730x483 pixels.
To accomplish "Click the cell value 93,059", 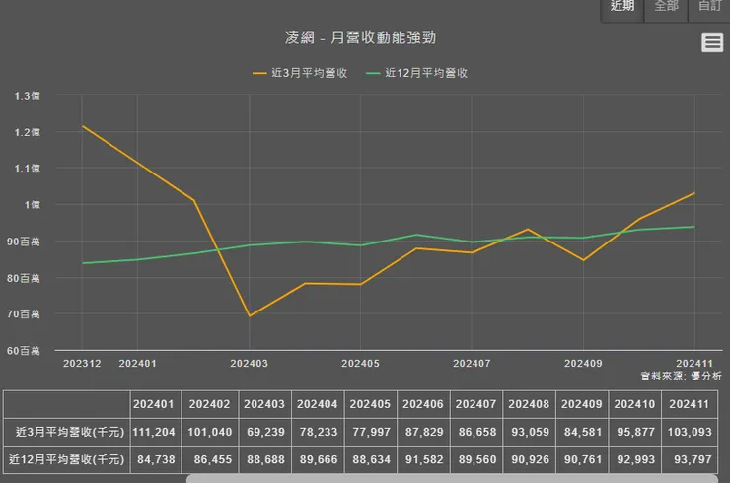I will (530, 432).
